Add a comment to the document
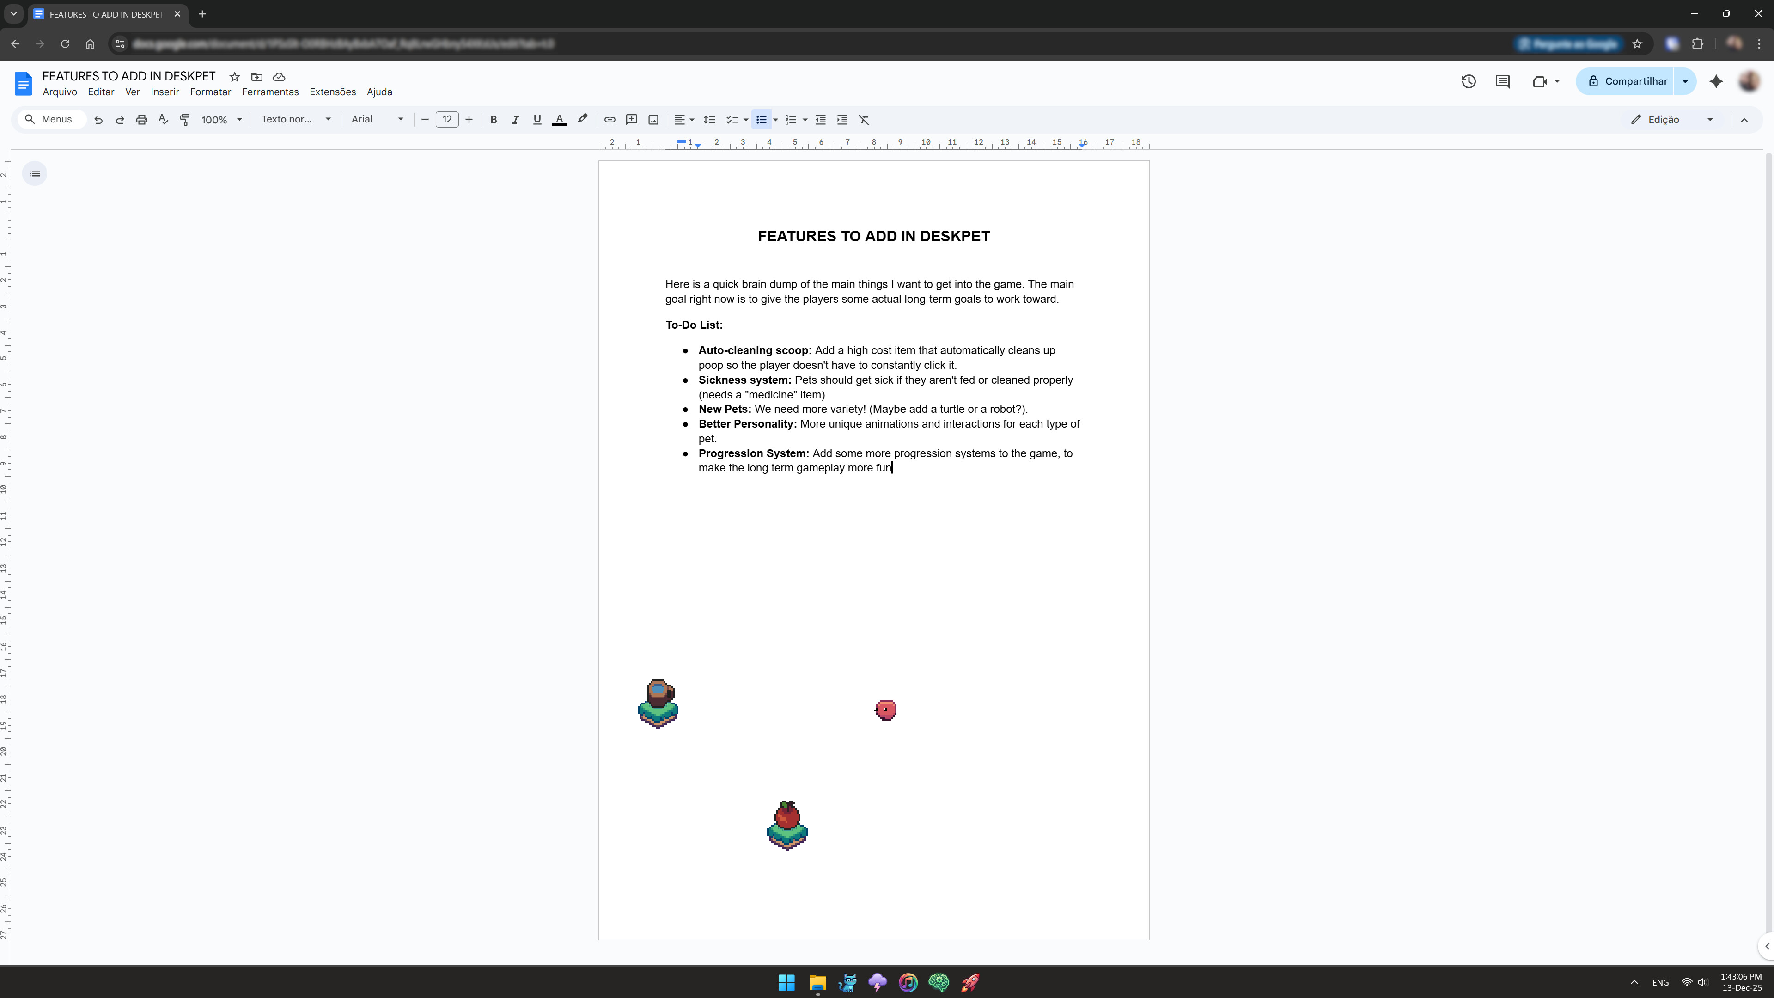The height and width of the screenshot is (998, 1774). point(632,119)
